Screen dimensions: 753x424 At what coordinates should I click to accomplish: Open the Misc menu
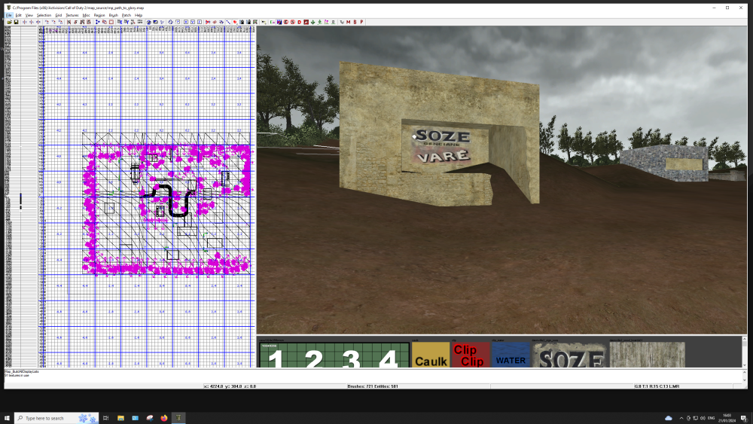[86, 15]
